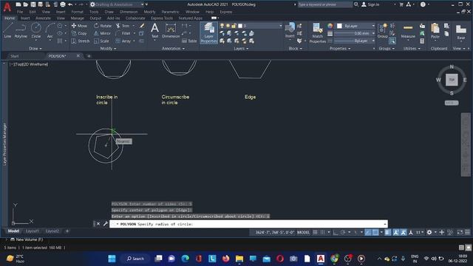Click the Match Properties tool
This screenshot has width=473, height=266.
tap(317, 33)
